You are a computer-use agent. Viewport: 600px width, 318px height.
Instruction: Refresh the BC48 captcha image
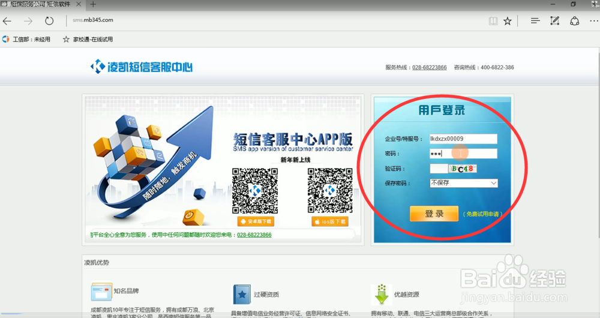463,169
